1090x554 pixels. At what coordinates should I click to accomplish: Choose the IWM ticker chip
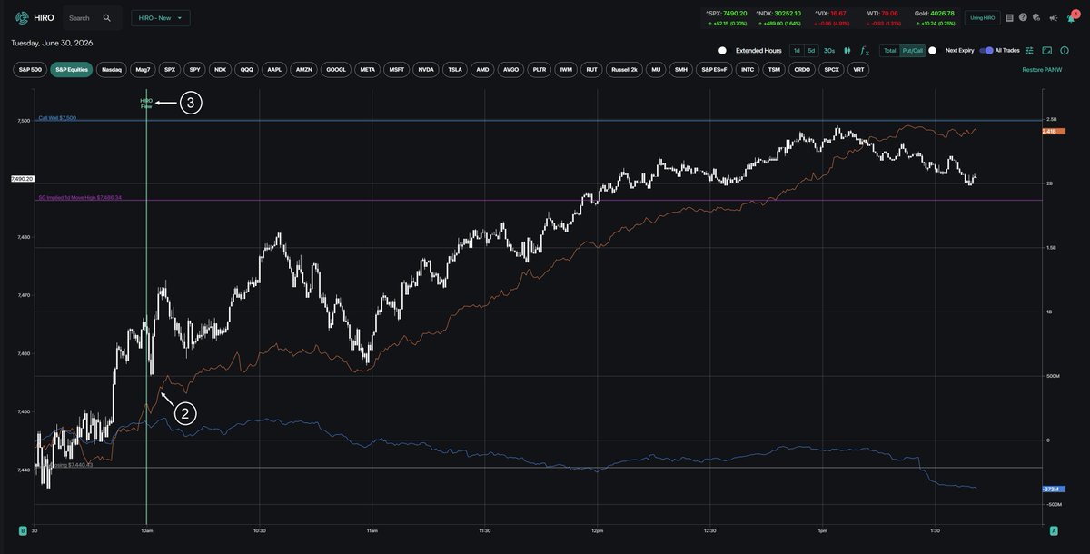pos(567,69)
